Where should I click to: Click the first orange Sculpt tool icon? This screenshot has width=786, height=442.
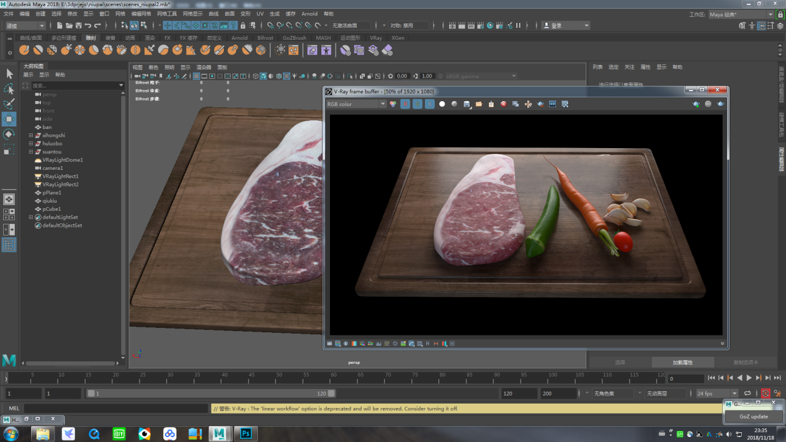pos(24,50)
